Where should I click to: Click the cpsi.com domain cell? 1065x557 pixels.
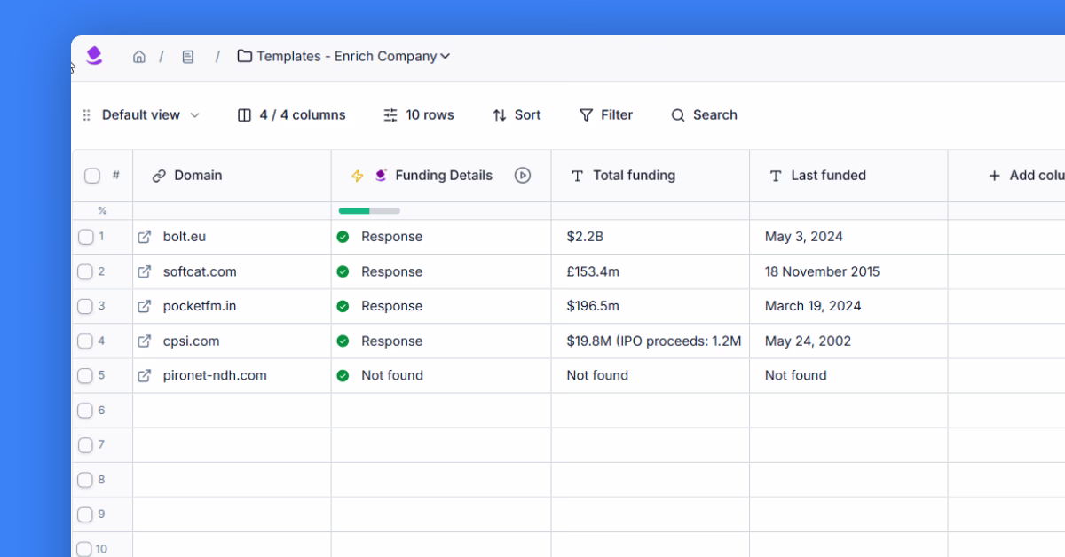(232, 341)
